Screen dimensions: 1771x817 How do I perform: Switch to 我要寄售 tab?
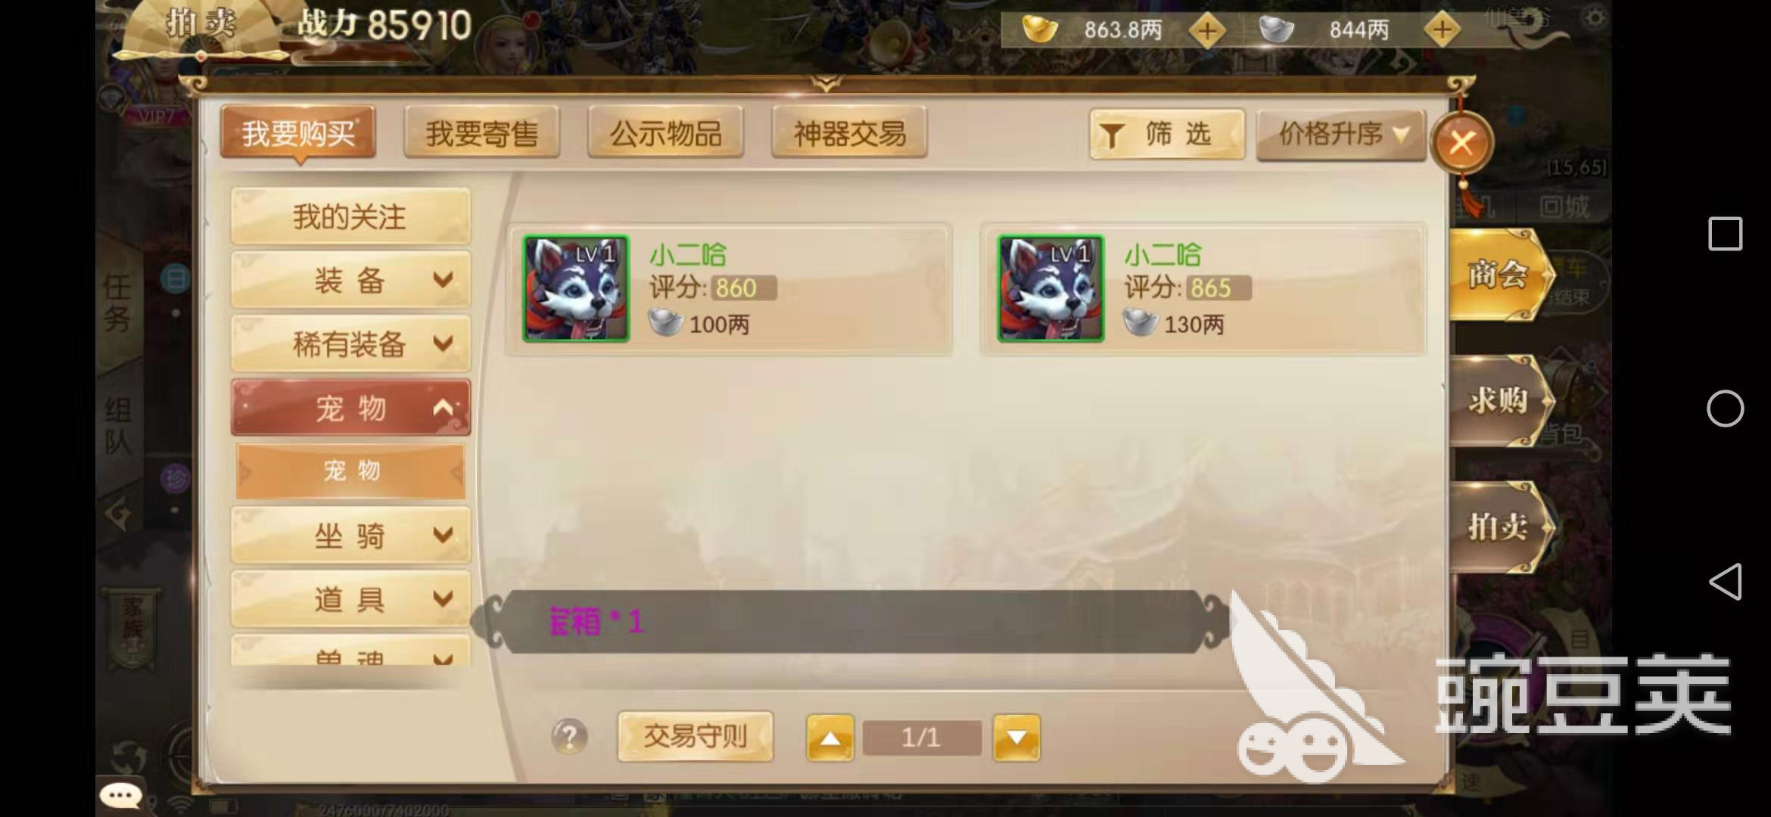point(482,133)
